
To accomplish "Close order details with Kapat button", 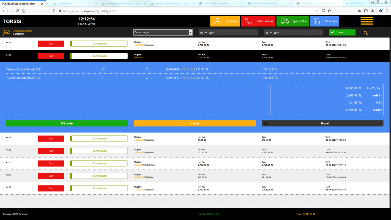I will 322,123.
